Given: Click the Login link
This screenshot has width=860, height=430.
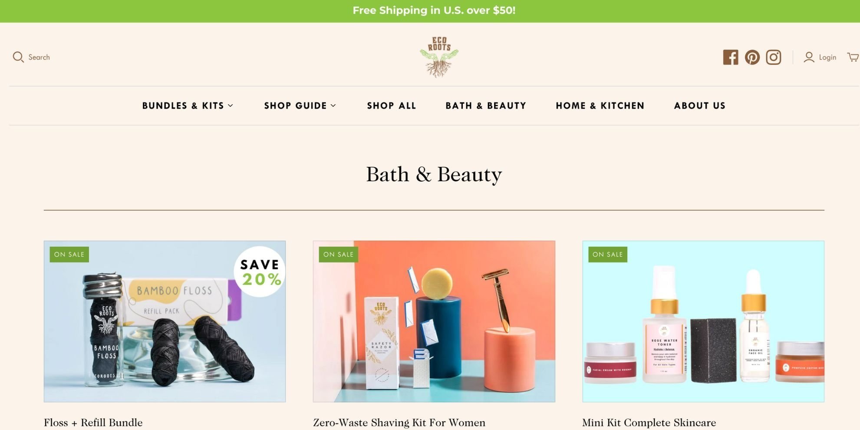Looking at the screenshot, I should [827, 57].
